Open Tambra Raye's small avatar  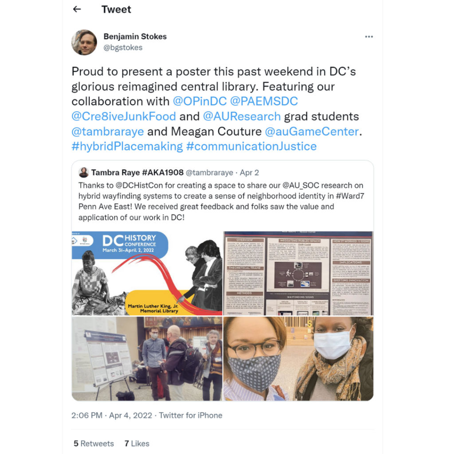[x=84, y=172]
